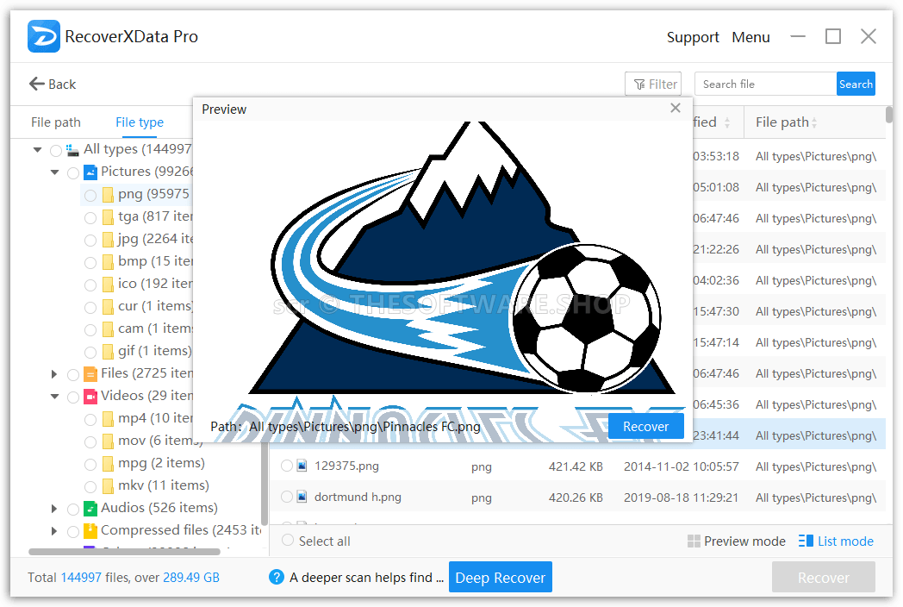Switch to the File path tab
Screen dimensions: 903x607
point(56,122)
